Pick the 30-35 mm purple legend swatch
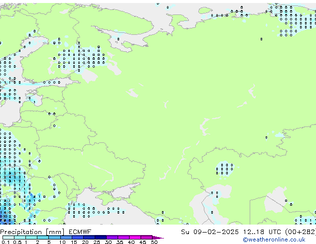 click(112, 238)
